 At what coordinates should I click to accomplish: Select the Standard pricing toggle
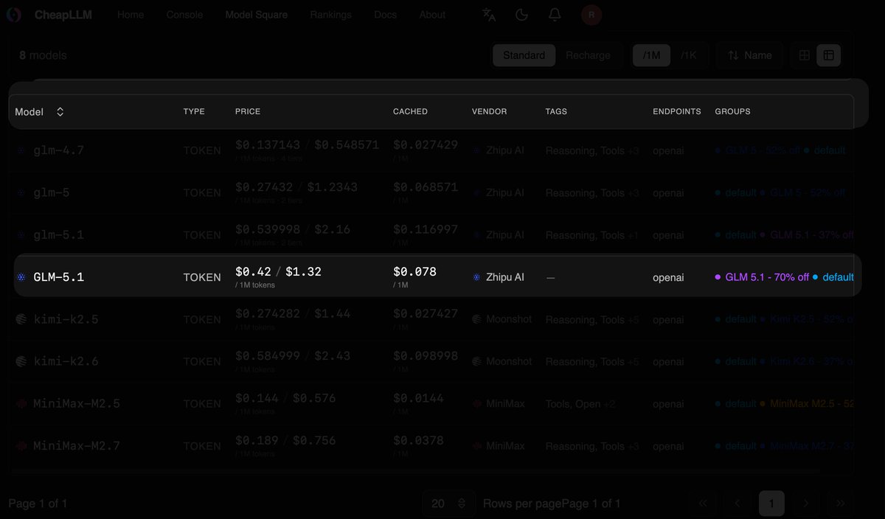524,55
